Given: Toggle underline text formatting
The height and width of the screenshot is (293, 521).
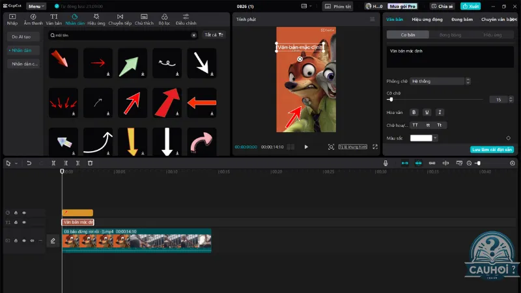Looking at the screenshot, I should [427, 112].
